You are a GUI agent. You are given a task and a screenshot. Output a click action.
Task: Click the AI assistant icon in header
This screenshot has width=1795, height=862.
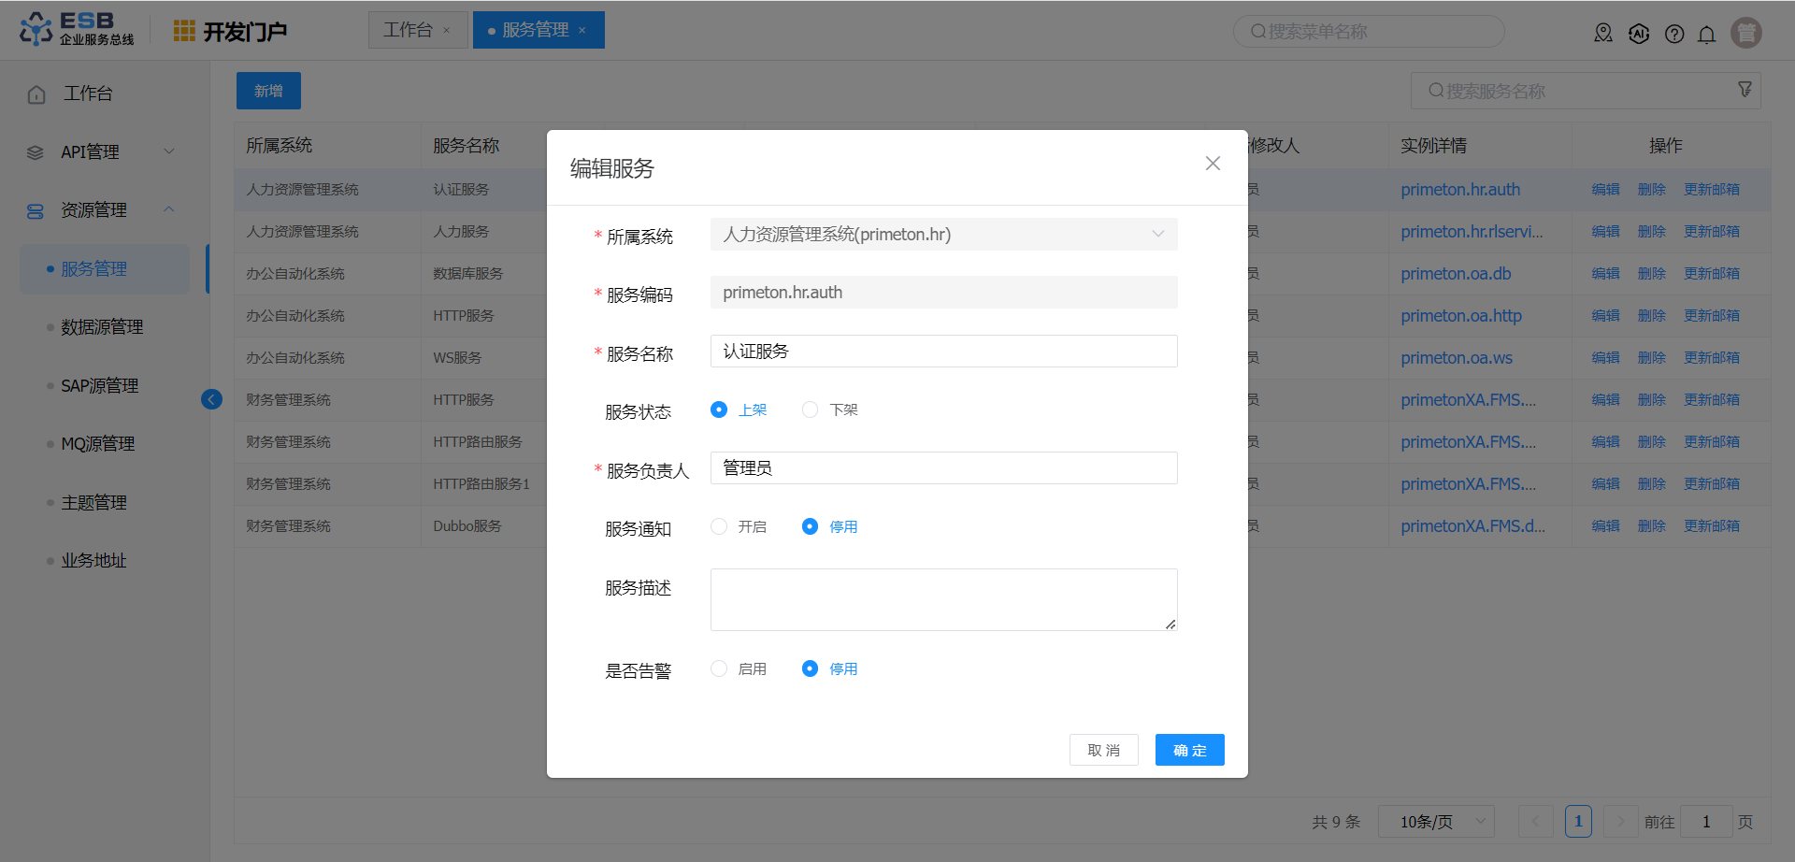click(1639, 35)
